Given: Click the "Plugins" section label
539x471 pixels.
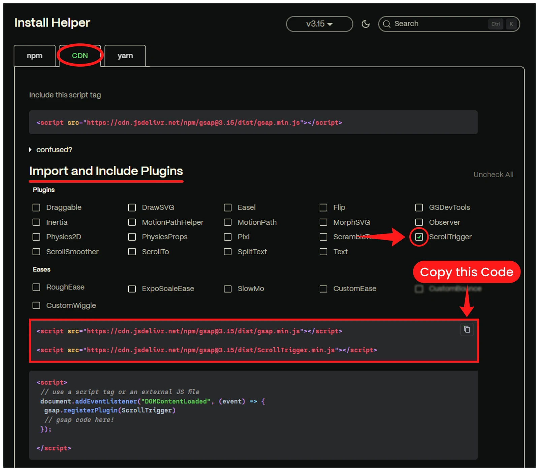Looking at the screenshot, I should click(44, 190).
